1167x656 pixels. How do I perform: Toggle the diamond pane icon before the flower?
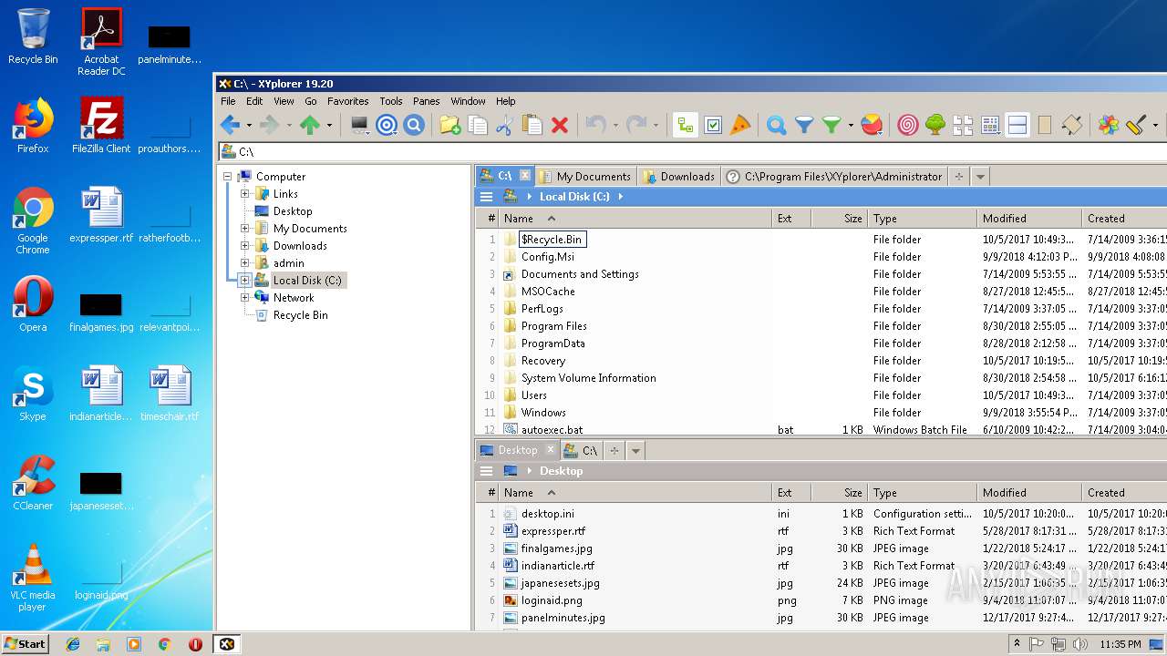(x=1072, y=126)
